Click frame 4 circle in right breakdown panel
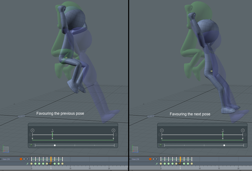Image resolution: width=252 pixels, height=171 pixels. click(162, 130)
